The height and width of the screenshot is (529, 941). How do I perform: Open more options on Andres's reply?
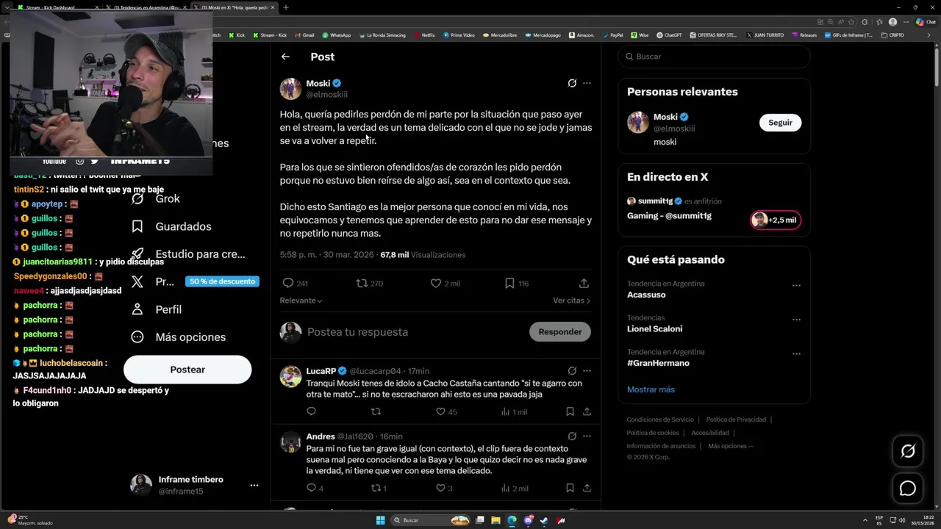[587, 436]
